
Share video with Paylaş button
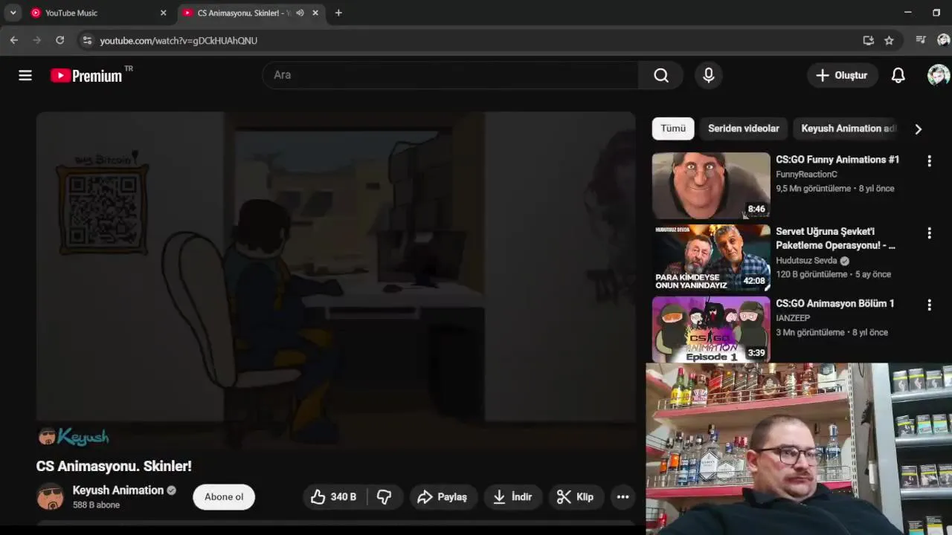coord(443,497)
